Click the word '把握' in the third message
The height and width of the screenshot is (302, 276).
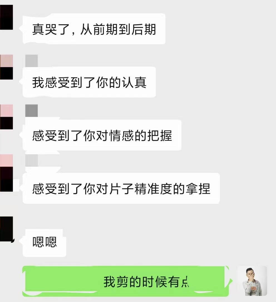(159, 136)
